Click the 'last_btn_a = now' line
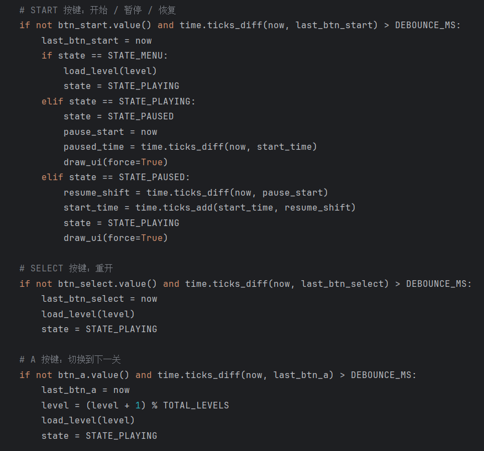The image size is (484, 451). (x=85, y=390)
